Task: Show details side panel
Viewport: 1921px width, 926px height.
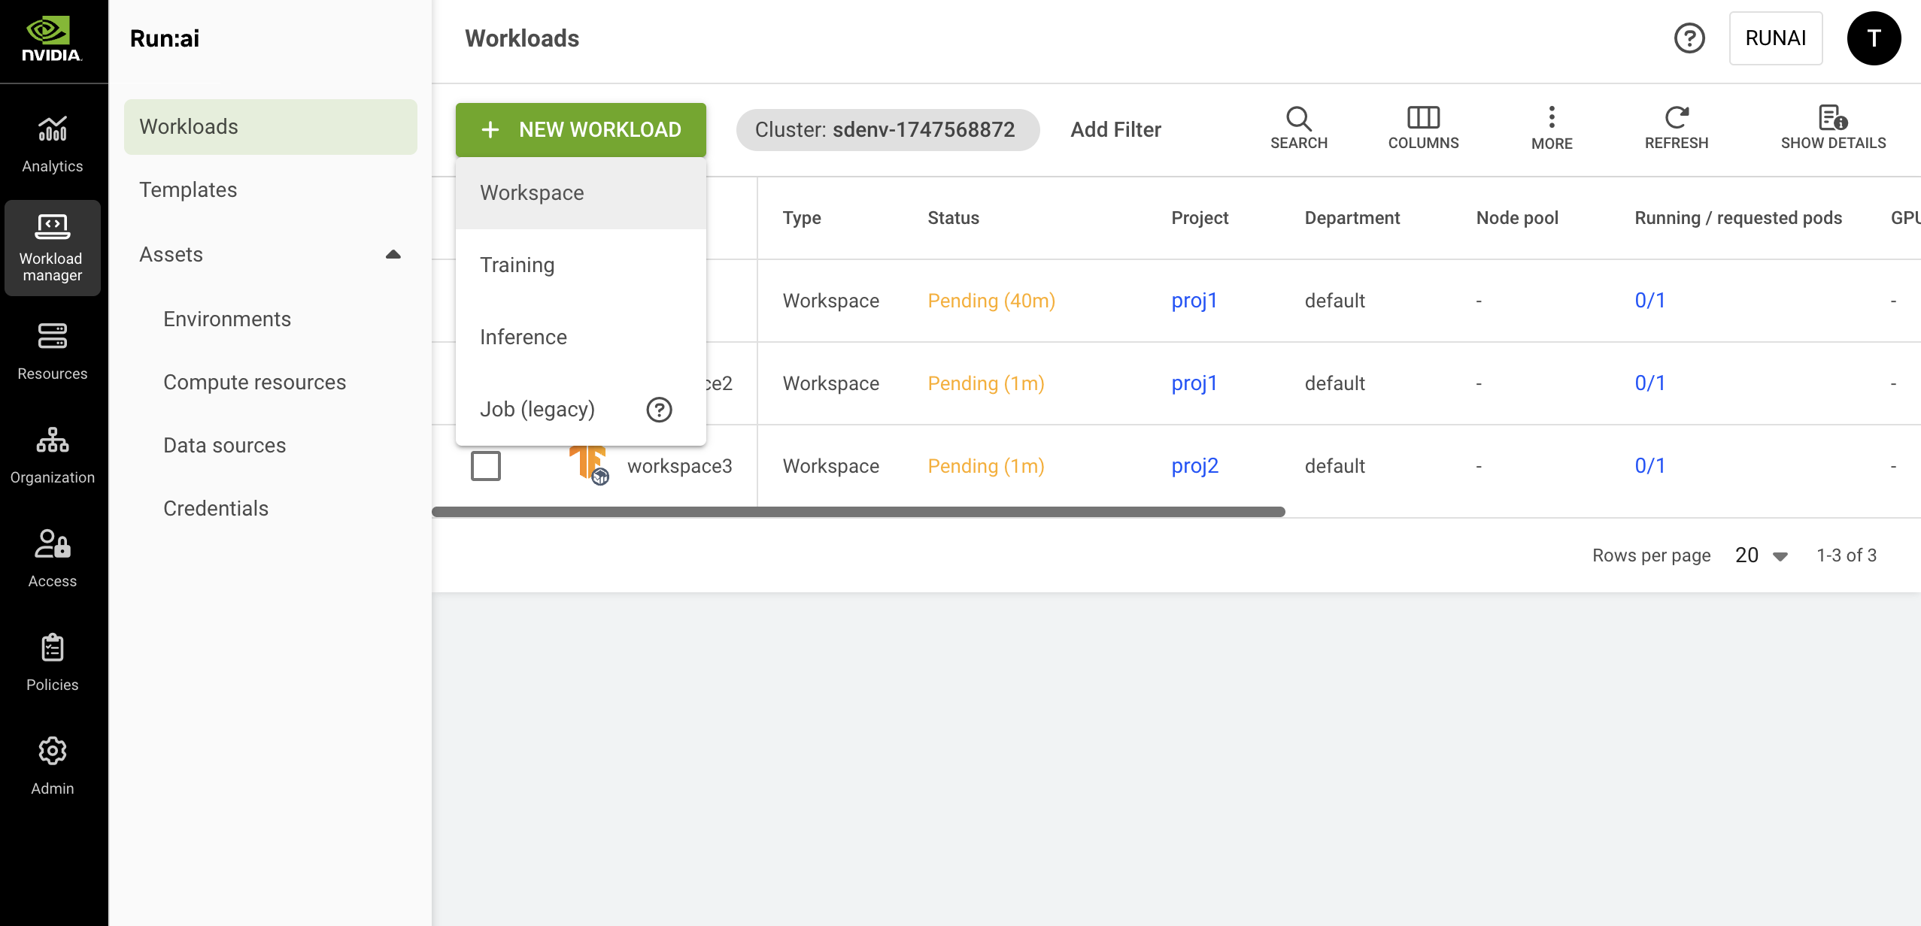Action: pyautogui.click(x=1832, y=128)
